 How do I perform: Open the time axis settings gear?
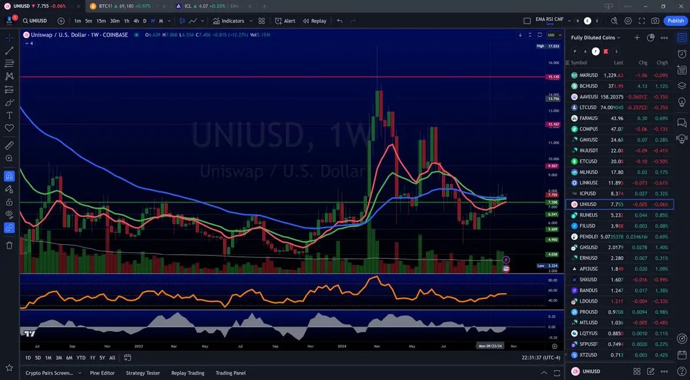coord(555,347)
